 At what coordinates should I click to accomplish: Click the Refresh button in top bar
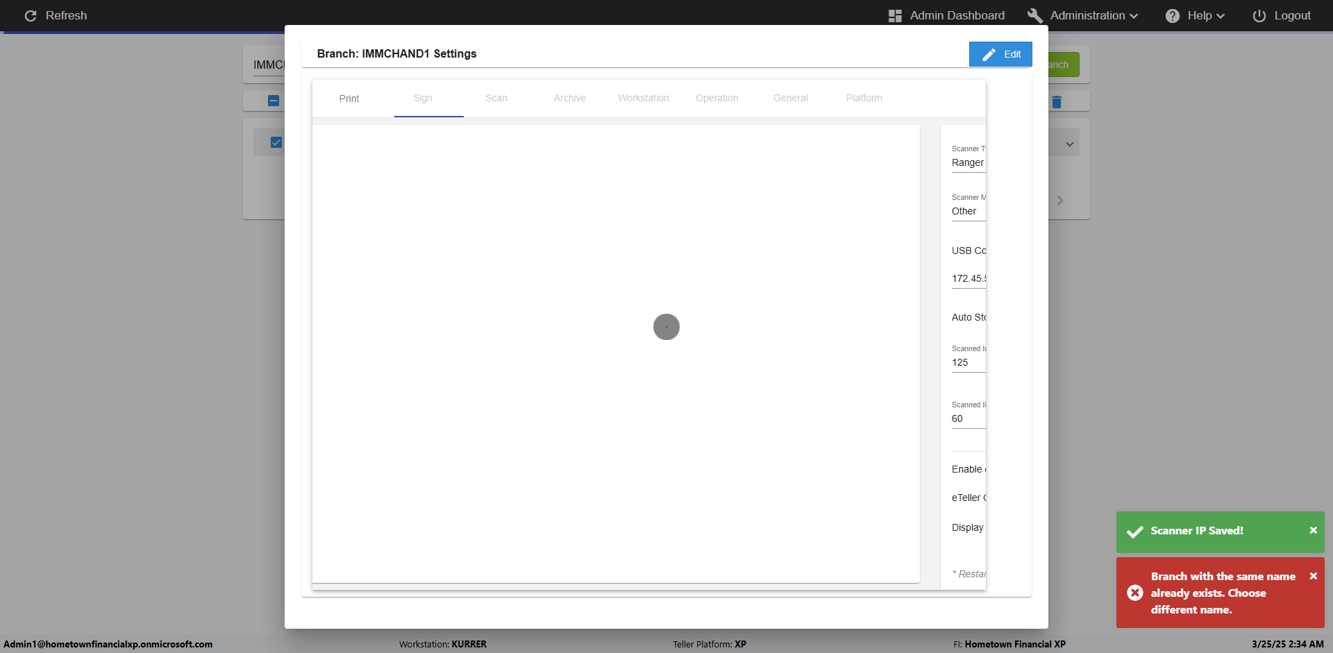(x=56, y=15)
